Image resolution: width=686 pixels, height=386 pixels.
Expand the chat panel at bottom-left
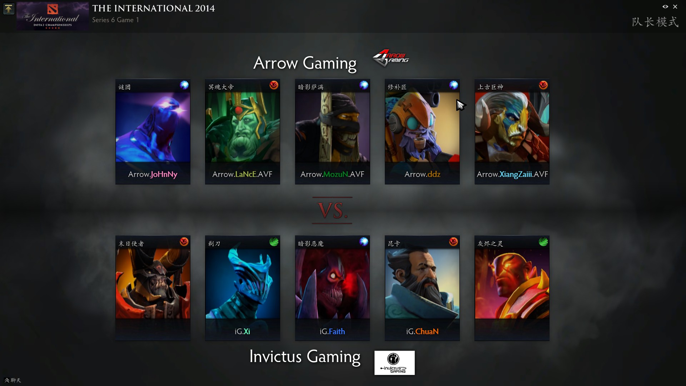coord(13,380)
